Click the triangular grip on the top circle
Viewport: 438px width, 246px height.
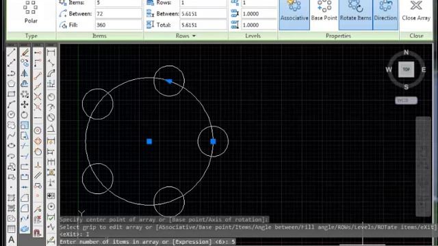168,81
